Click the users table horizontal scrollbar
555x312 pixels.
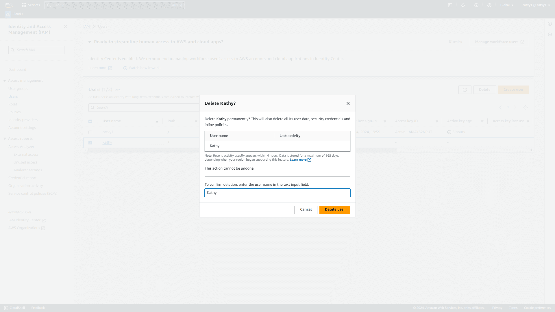(x=242, y=150)
